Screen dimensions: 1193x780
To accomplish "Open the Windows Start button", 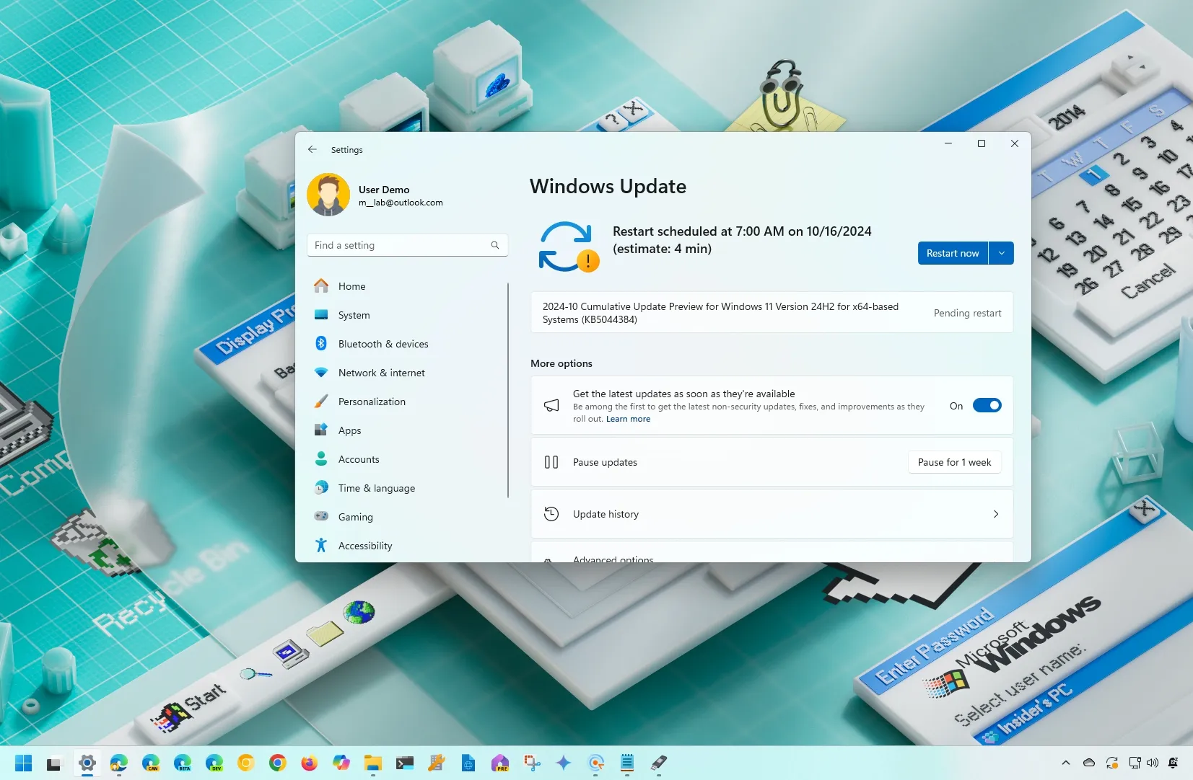I will coord(24,763).
